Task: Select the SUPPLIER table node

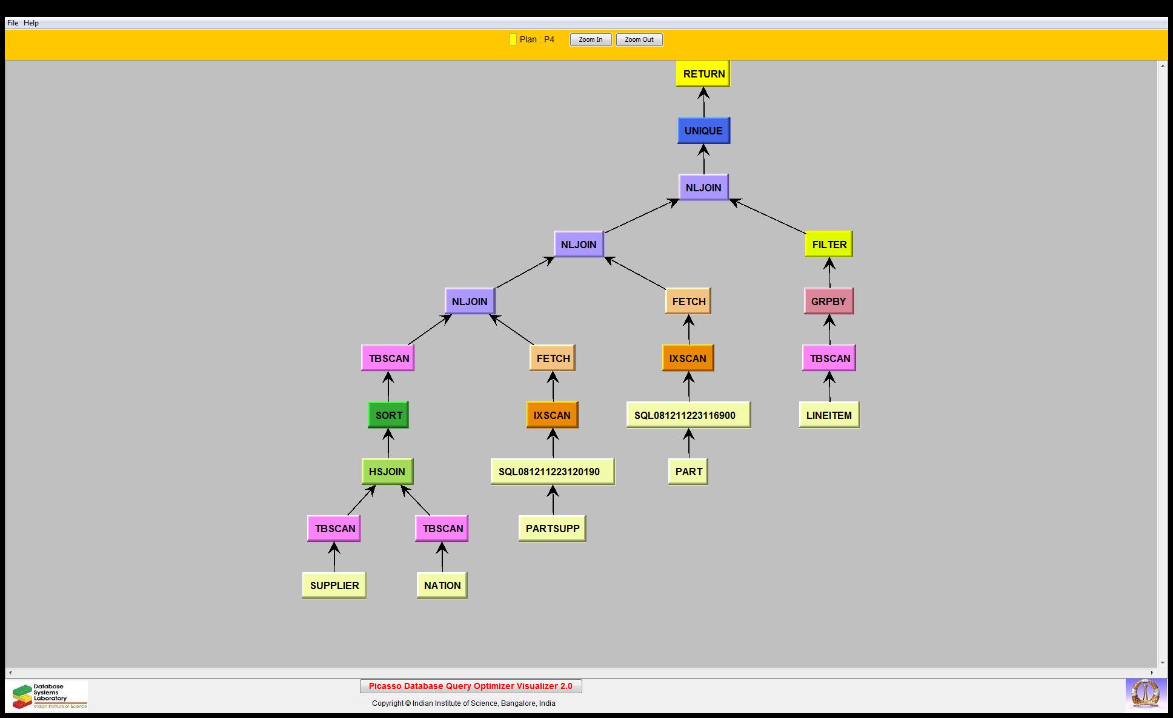Action: 334,585
